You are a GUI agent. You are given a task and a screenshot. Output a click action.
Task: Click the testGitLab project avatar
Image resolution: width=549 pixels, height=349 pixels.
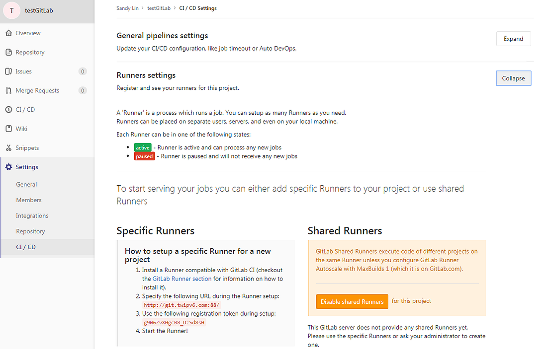pyautogui.click(x=11, y=10)
